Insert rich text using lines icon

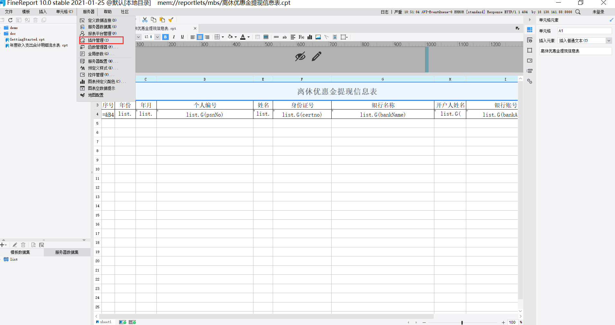(293, 37)
